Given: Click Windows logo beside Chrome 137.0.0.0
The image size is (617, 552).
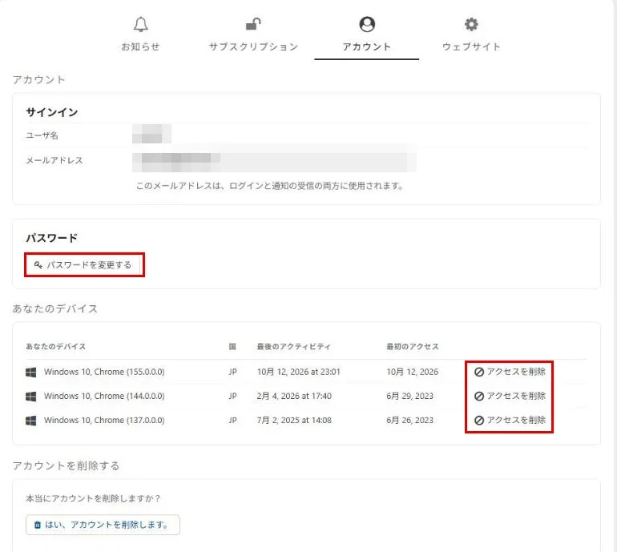Looking at the screenshot, I should pyautogui.click(x=30, y=421).
